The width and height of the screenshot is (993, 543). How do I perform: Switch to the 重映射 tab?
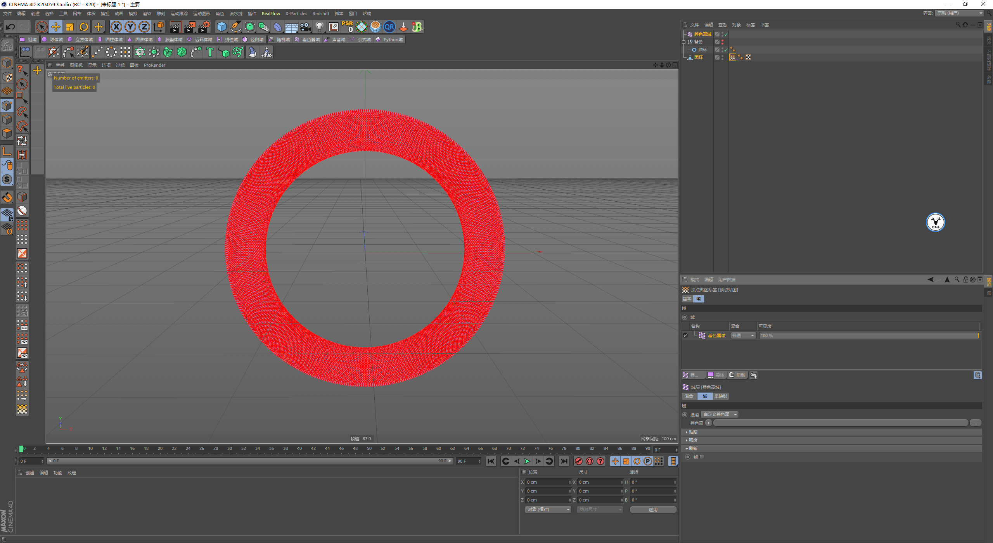click(721, 396)
